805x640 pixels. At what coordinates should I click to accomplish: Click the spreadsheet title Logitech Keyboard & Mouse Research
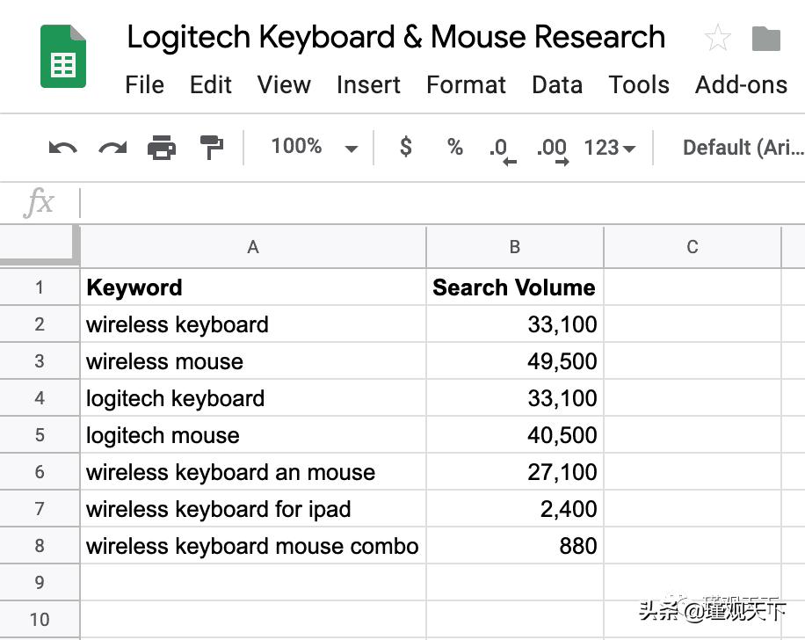click(x=395, y=37)
